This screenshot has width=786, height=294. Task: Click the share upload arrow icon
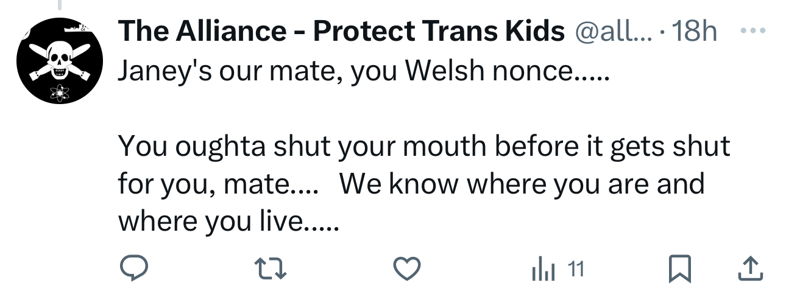pos(751,268)
